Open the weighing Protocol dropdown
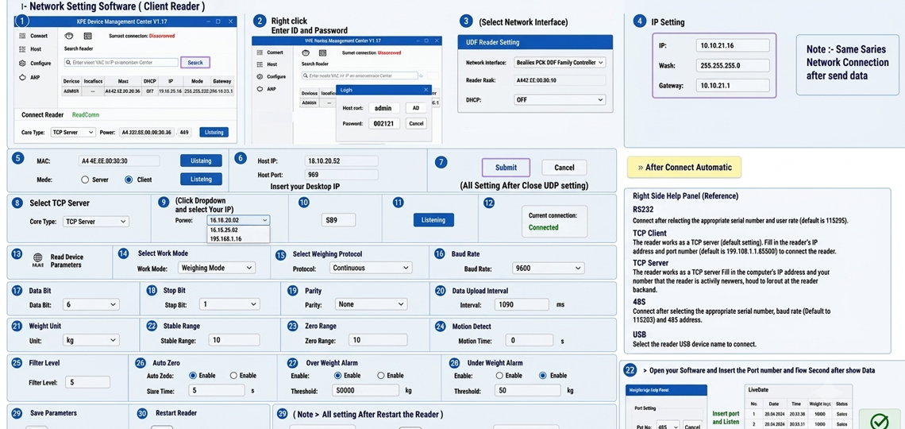This screenshot has height=429, width=905. (371, 268)
